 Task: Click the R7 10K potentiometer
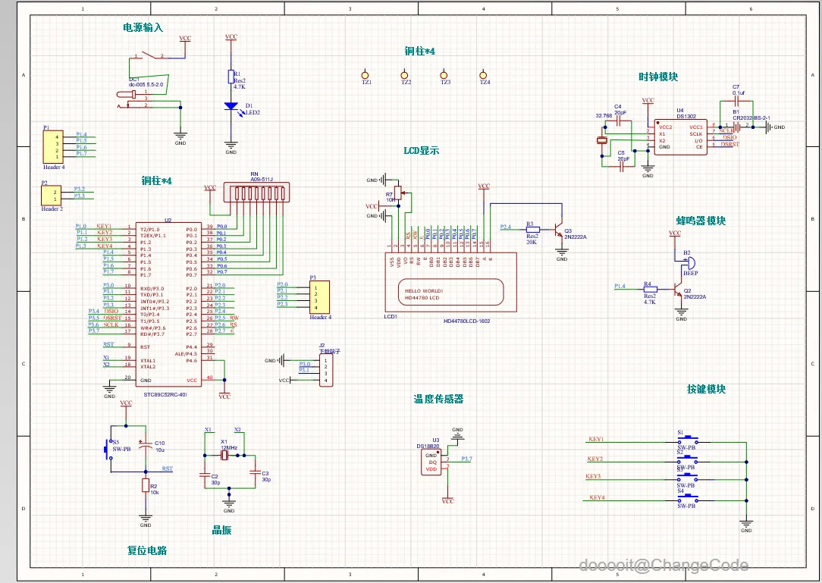pos(398,193)
